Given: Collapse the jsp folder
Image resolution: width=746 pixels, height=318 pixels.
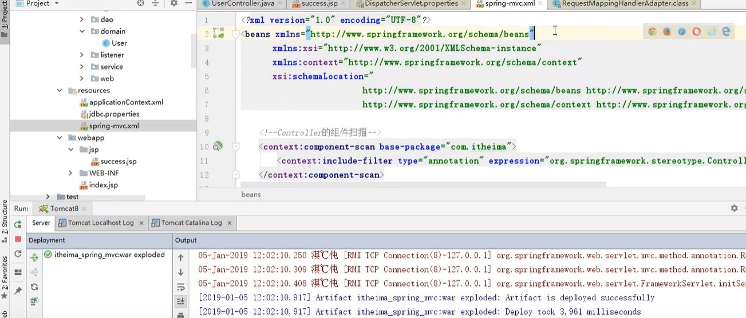Looking at the screenshot, I should 70,150.
